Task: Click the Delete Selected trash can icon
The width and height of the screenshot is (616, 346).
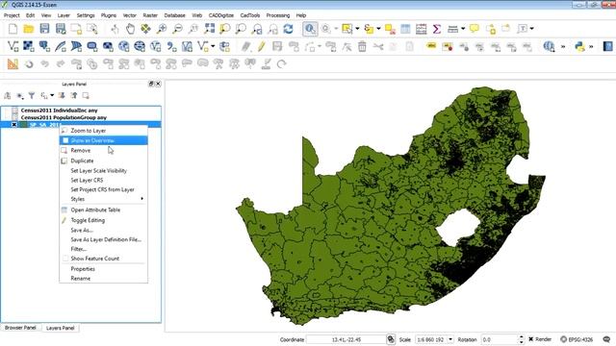Action: coord(362,46)
